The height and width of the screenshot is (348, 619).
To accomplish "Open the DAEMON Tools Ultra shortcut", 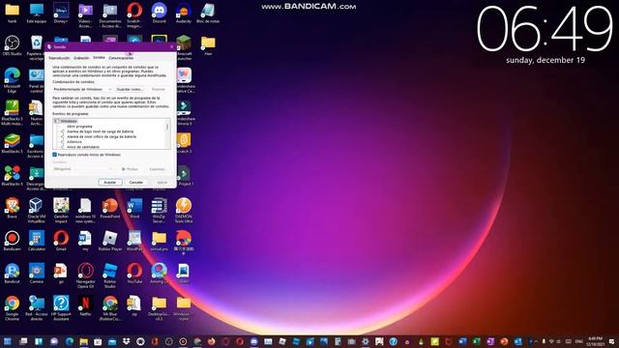I will (x=184, y=211).
